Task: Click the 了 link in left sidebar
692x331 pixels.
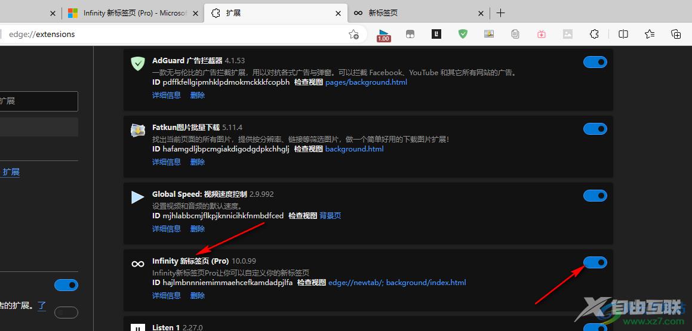Action: [x=41, y=305]
